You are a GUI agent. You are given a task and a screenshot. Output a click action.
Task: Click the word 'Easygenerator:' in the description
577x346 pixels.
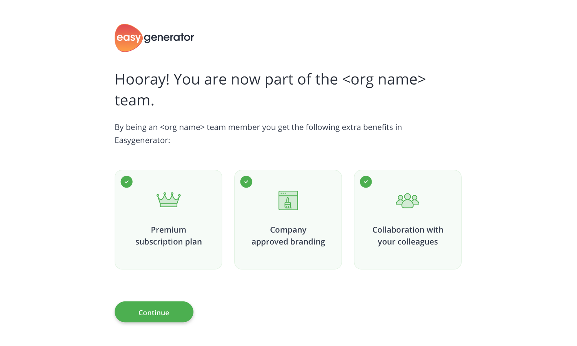142,140
